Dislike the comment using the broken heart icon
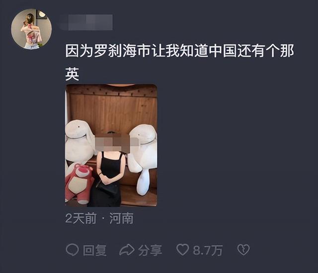The height and width of the screenshot is (273, 318). [243, 250]
